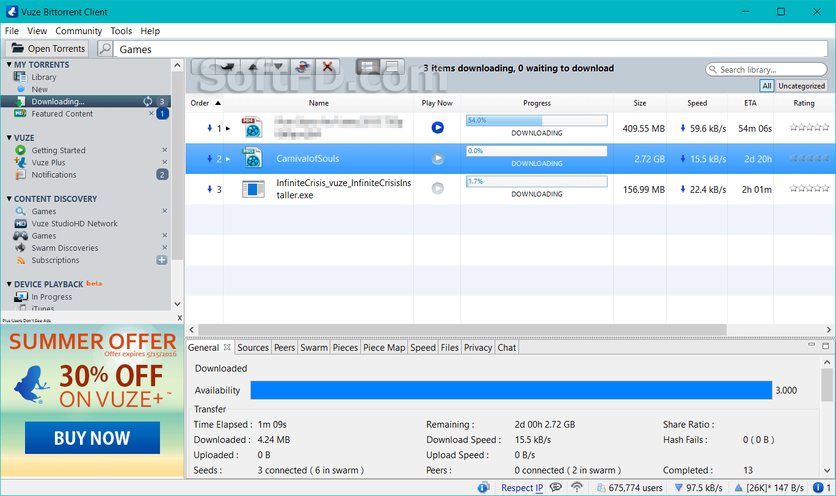The height and width of the screenshot is (496, 836).
Task: Click the 54.0% progress bar
Action: 537,121
